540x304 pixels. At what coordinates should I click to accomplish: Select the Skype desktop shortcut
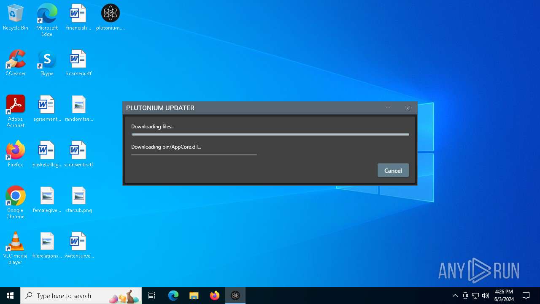[x=47, y=63]
